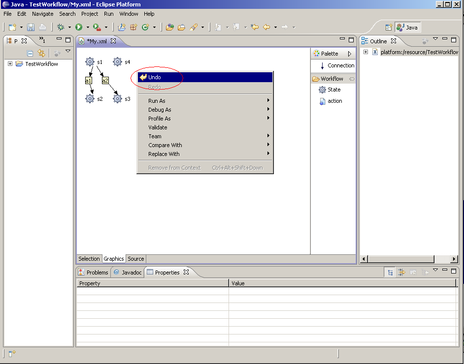The height and width of the screenshot is (364, 464).
Task: Open the Problems tab
Action: [94, 272]
